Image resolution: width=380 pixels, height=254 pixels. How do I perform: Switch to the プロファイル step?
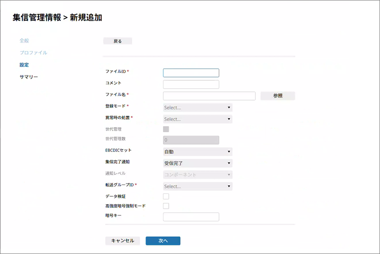click(x=33, y=53)
